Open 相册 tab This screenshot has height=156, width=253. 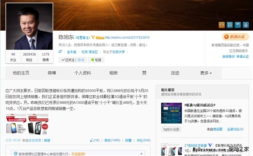pyautogui.click(x=113, y=73)
